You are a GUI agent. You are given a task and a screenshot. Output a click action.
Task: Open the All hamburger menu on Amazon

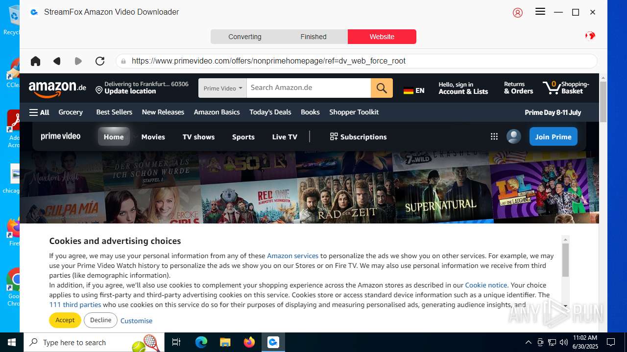point(39,112)
